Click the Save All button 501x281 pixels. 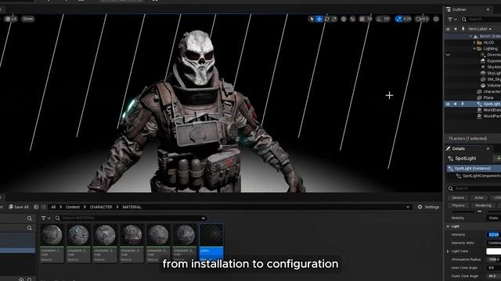point(19,207)
